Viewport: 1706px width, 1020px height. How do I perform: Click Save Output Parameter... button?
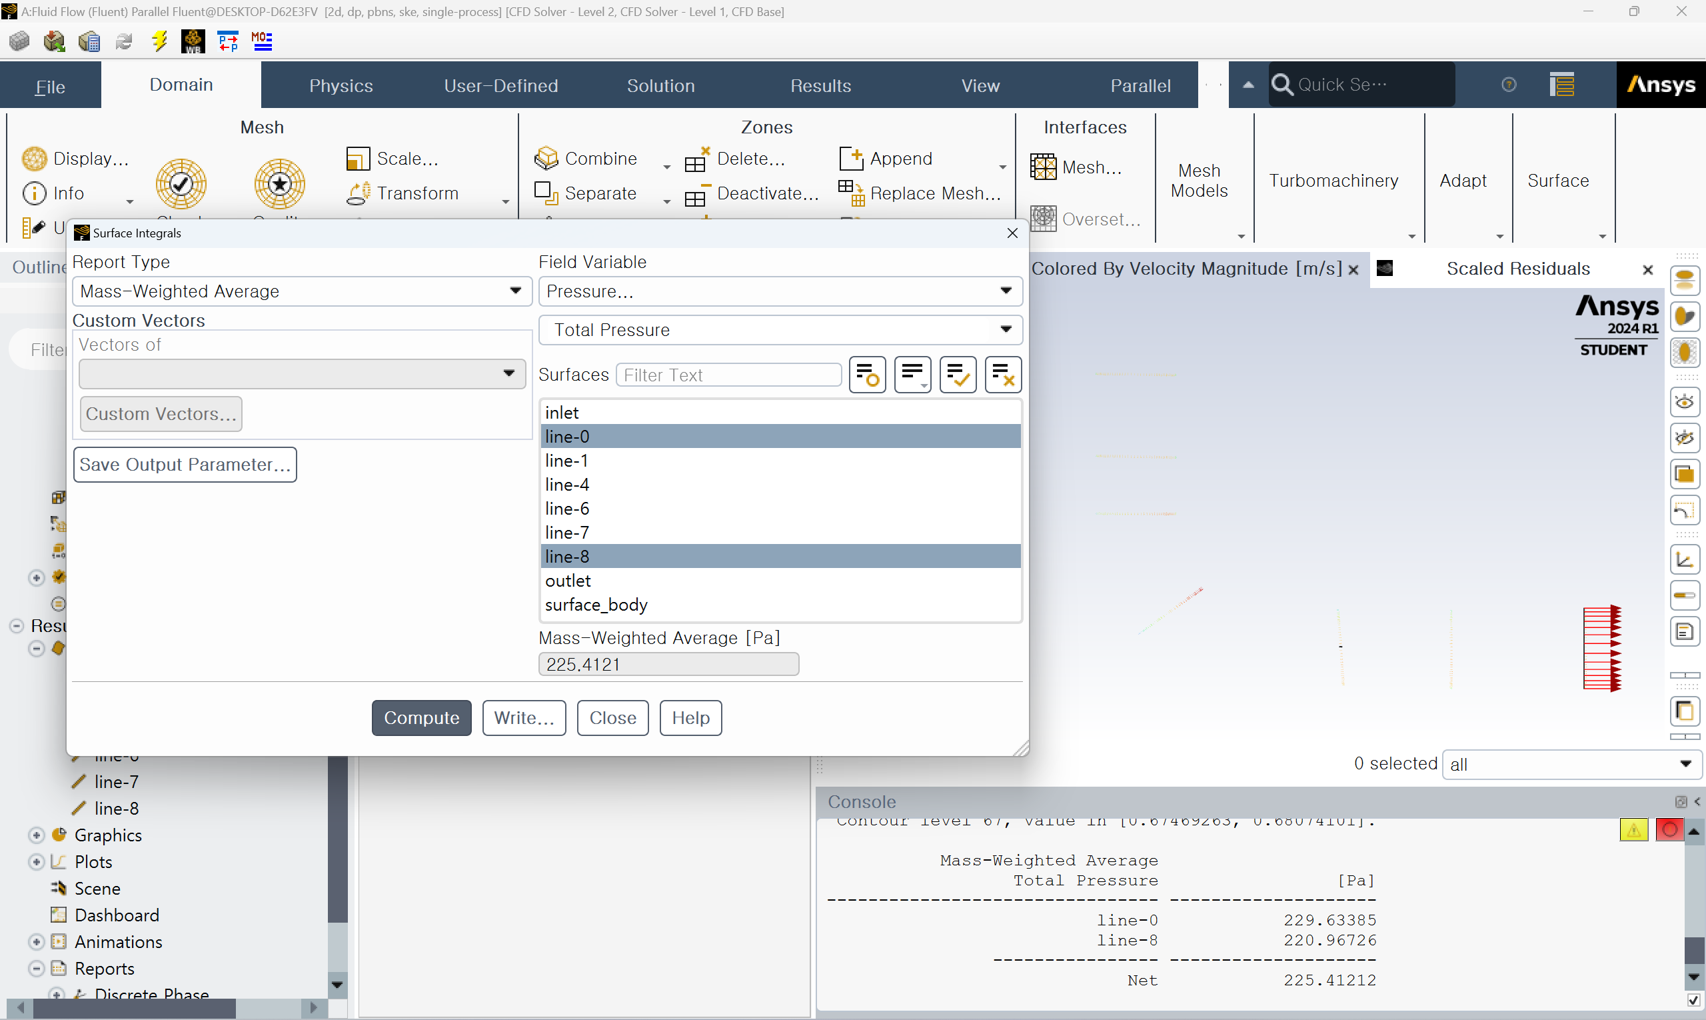tap(185, 465)
